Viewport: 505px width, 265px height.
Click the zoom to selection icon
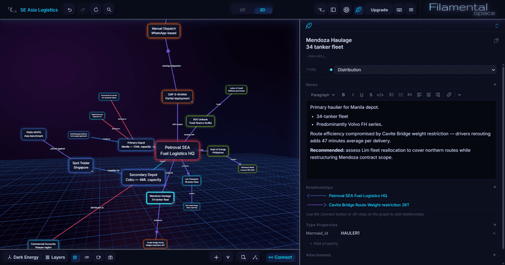pos(244,257)
